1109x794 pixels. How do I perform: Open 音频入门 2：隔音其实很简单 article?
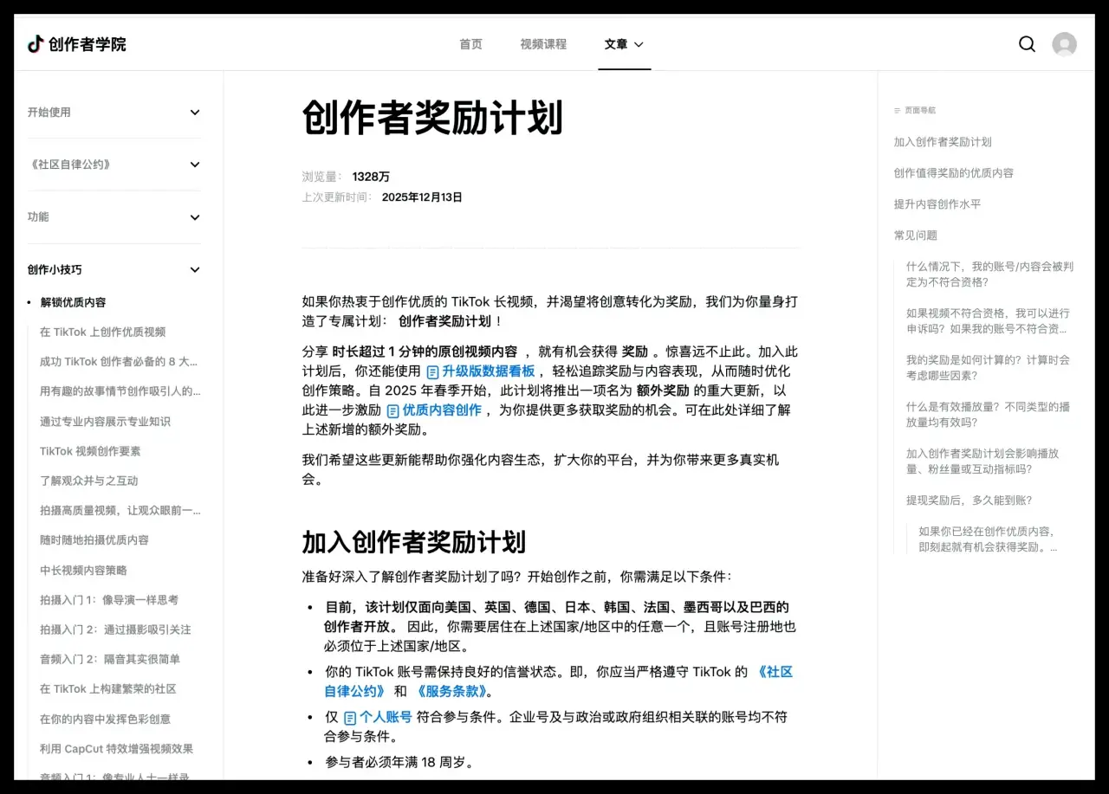[110, 660]
